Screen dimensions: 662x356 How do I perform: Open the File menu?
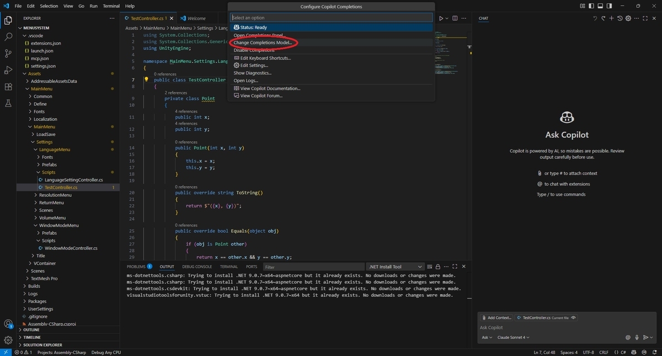coord(18,6)
